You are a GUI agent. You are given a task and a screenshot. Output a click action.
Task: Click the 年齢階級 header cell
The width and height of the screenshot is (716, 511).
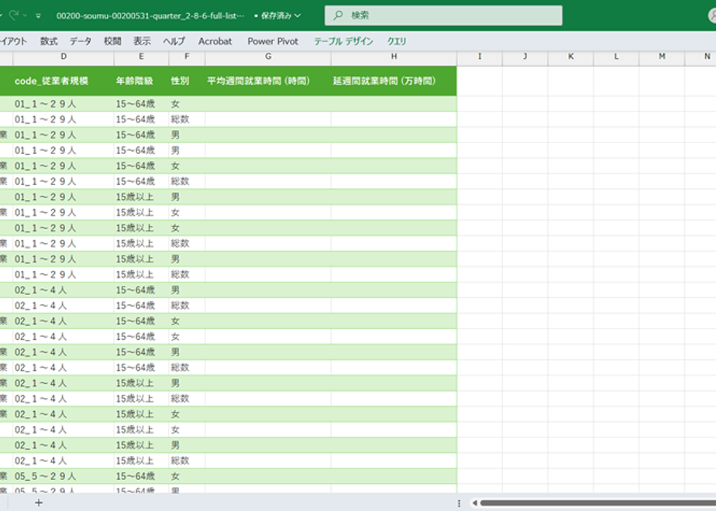(141, 81)
